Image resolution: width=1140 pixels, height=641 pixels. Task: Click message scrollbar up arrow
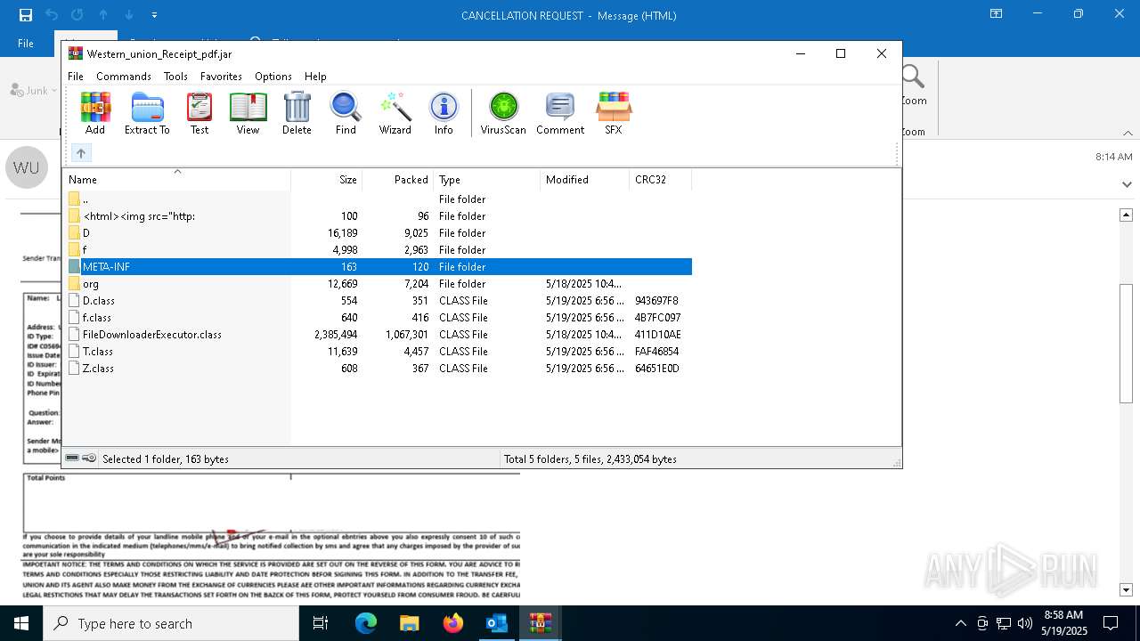point(1126,215)
